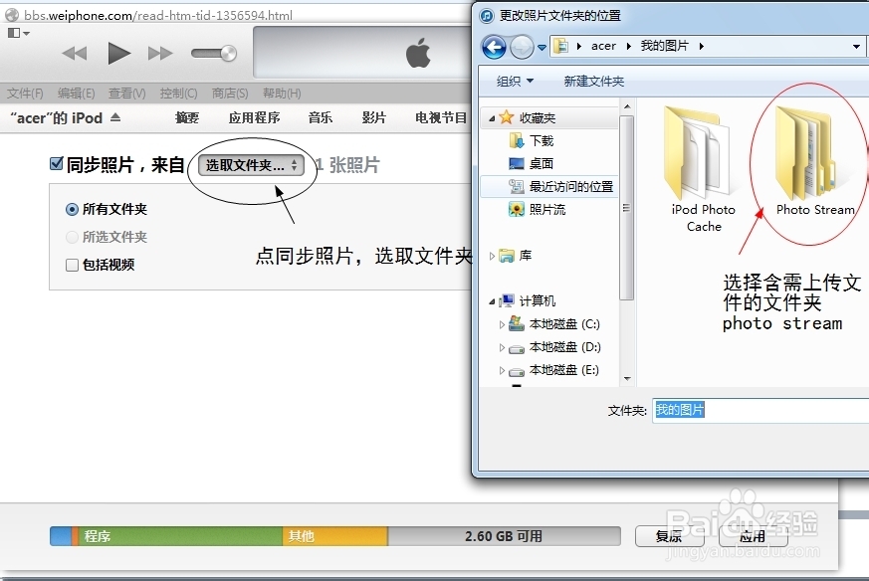Click the sidebar scrollbar thumb
The image size is (869, 581).
click(x=627, y=208)
